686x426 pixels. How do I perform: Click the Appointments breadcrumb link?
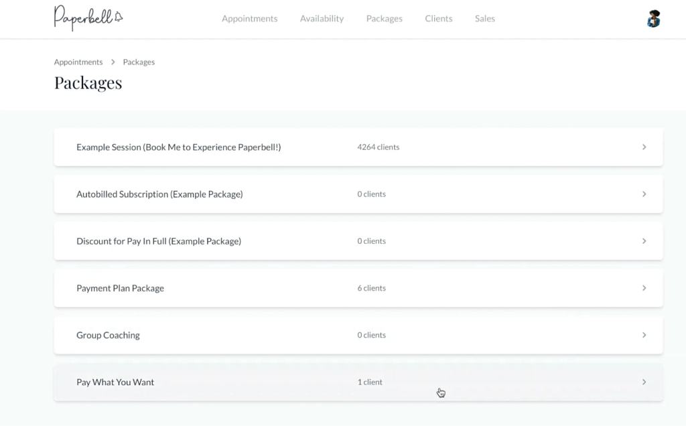[x=78, y=62]
